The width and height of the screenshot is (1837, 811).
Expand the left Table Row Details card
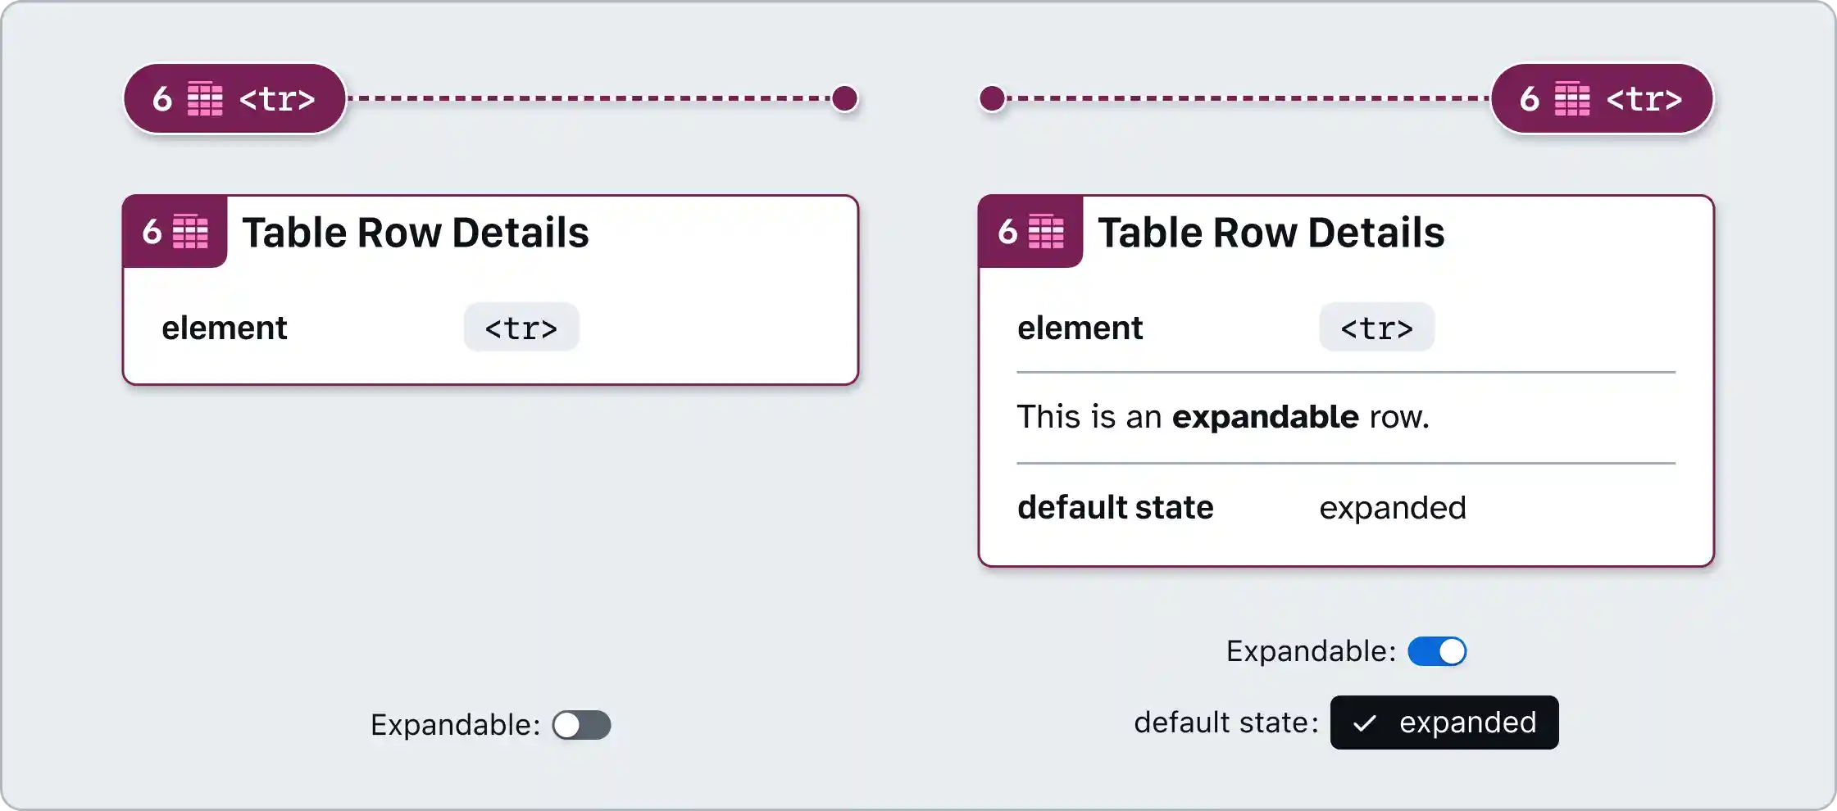(582, 724)
